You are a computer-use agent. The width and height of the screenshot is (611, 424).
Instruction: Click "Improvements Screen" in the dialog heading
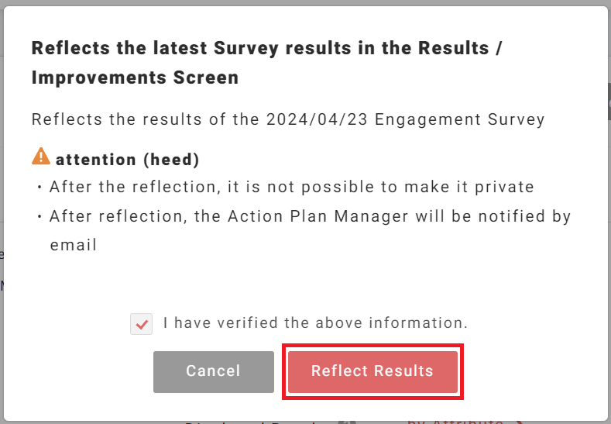click(x=135, y=78)
